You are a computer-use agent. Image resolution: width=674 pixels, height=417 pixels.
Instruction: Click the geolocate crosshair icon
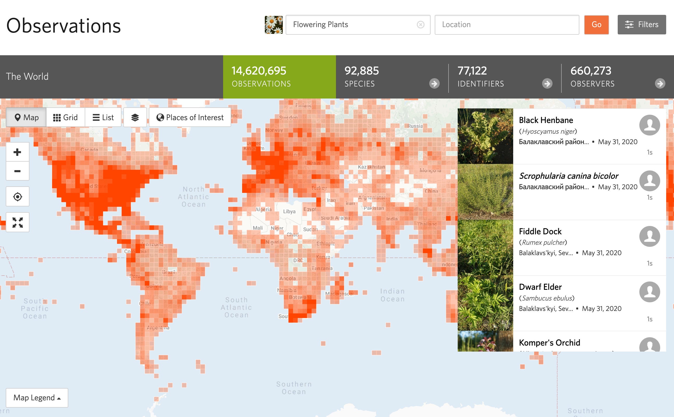17,196
